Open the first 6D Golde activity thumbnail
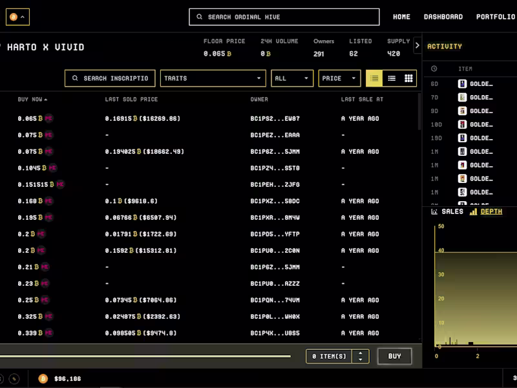 [462, 84]
